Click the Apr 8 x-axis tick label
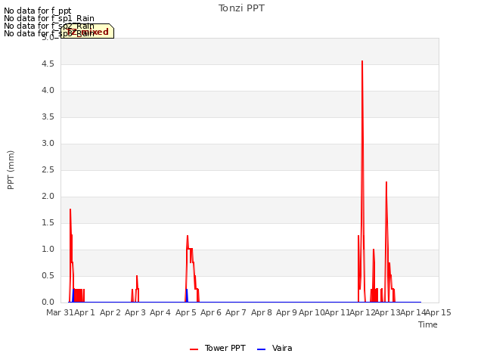 (262, 312)
